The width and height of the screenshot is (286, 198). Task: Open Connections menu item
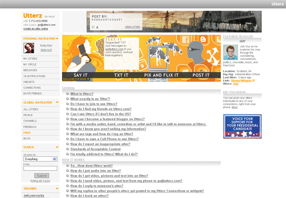[40, 88]
